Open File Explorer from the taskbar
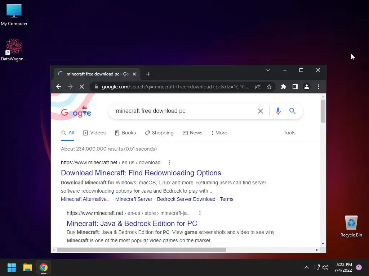The height and width of the screenshot is (276, 369). pos(27,267)
